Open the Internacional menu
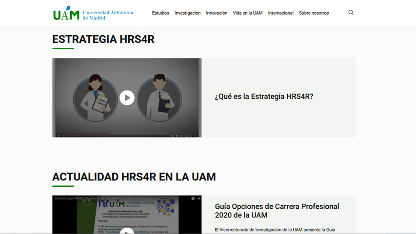416x234 pixels. pyautogui.click(x=281, y=13)
